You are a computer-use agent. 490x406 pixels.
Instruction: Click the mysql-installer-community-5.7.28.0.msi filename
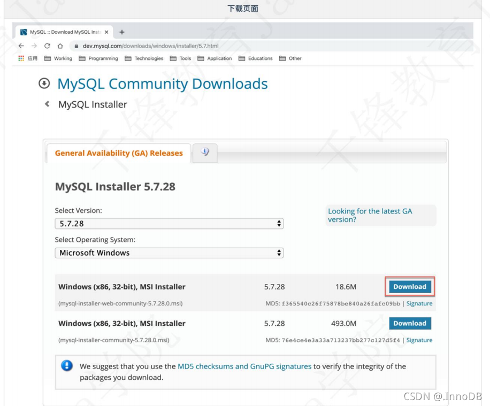[x=114, y=340]
